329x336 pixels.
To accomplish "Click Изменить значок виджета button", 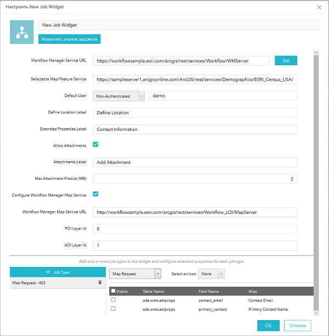I will tap(69, 39).
